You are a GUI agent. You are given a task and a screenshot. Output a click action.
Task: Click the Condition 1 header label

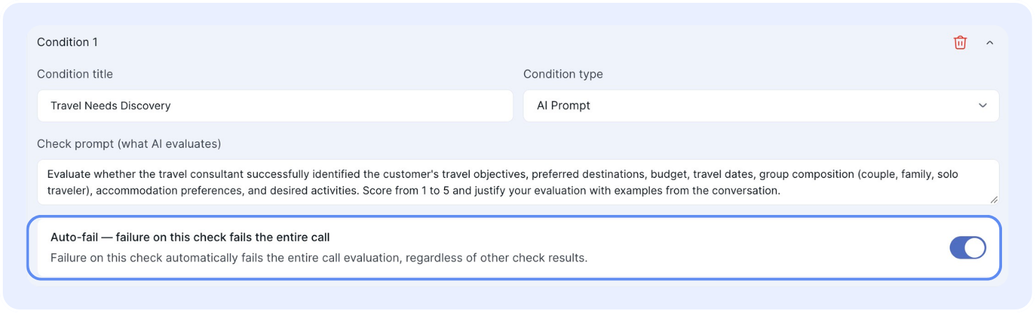[x=67, y=42]
